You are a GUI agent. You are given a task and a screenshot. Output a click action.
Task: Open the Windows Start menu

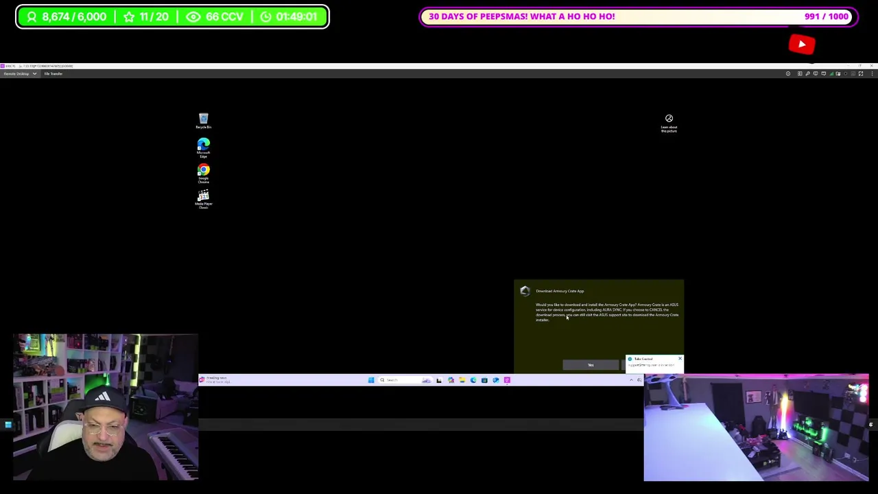coord(371,380)
